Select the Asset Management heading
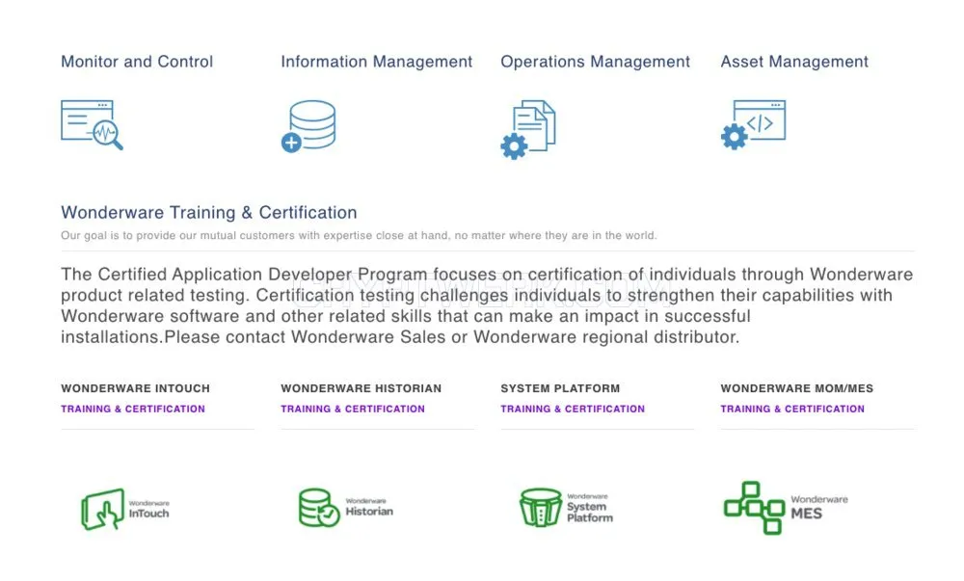This screenshot has width=964, height=581. [x=794, y=62]
